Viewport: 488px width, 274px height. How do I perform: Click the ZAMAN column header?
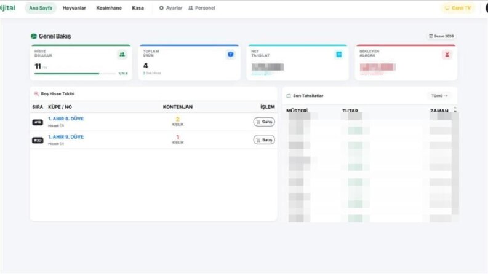coord(439,111)
